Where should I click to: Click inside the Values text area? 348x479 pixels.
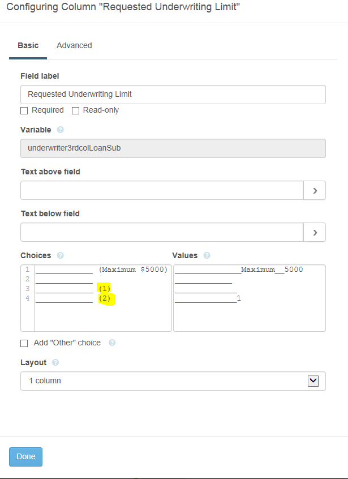click(x=250, y=298)
